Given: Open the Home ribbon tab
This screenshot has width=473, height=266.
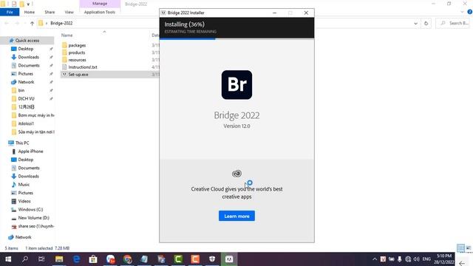Looking at the screenshot, I should click(30, 12).
